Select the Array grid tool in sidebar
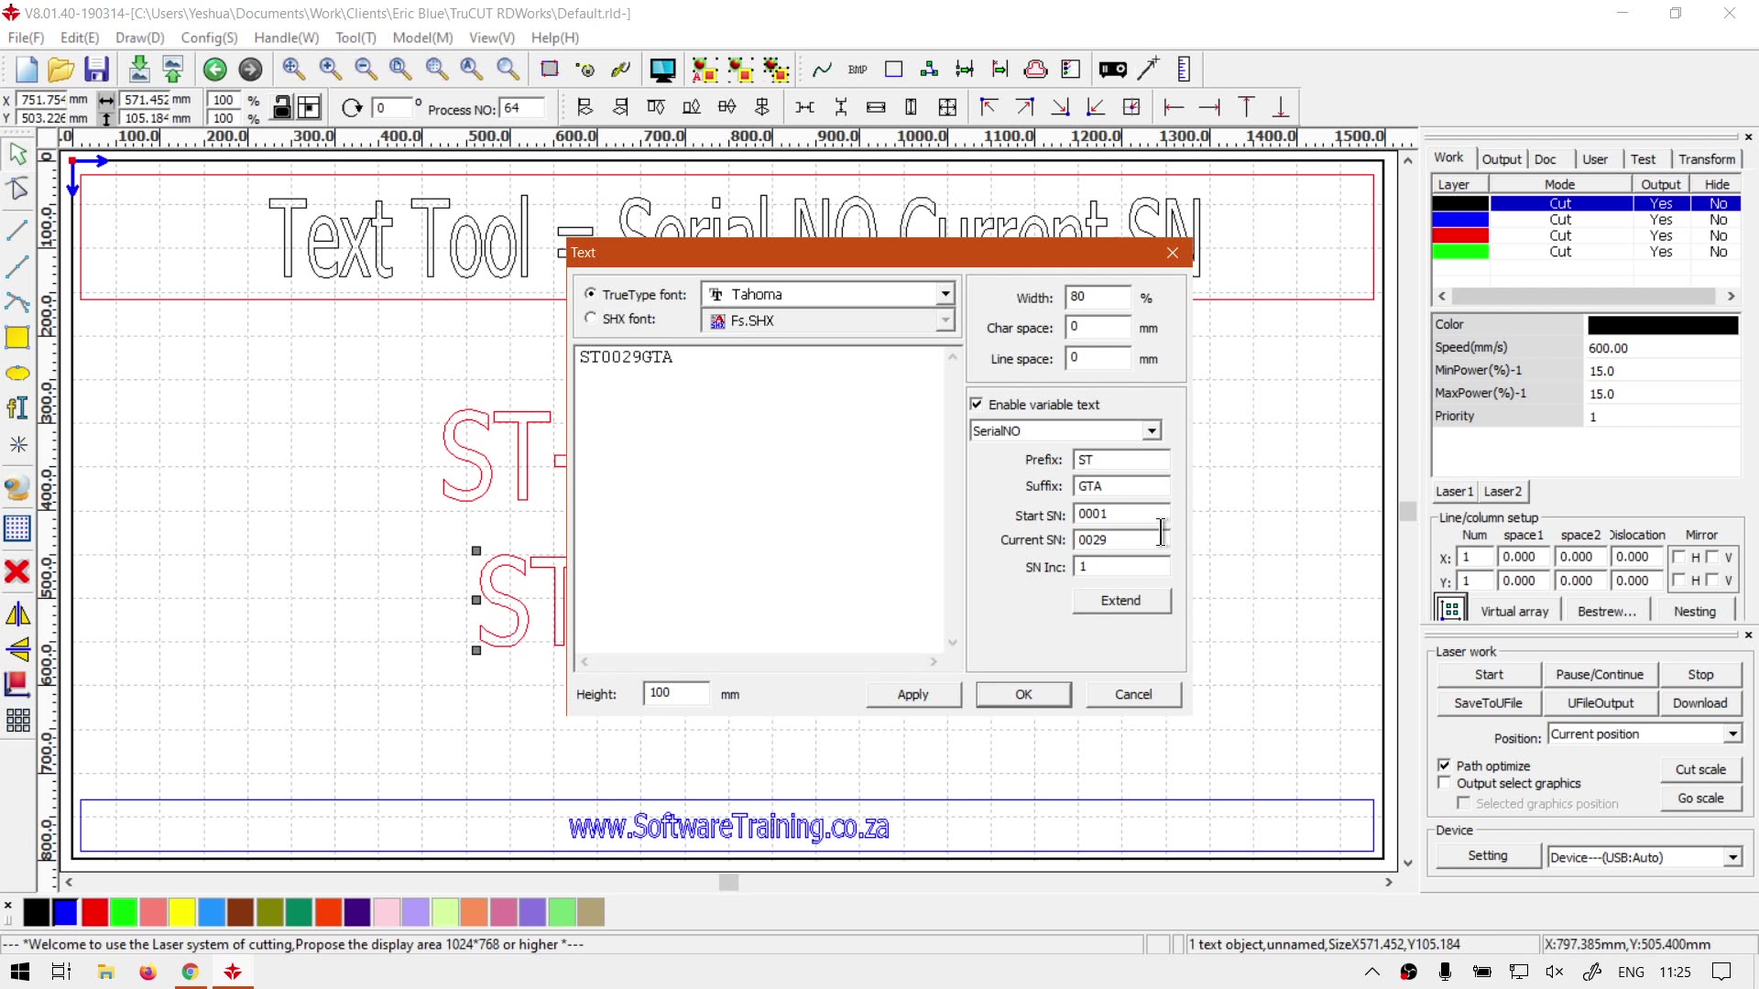The image size is (1759, 989). tap(17, 721)
